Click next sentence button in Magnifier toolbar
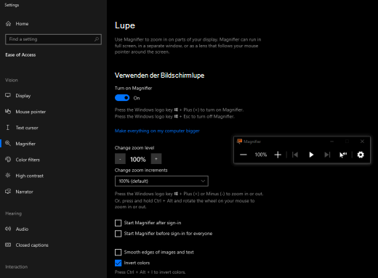This screenshot has width=378, height=278. [x=327, y=155]
